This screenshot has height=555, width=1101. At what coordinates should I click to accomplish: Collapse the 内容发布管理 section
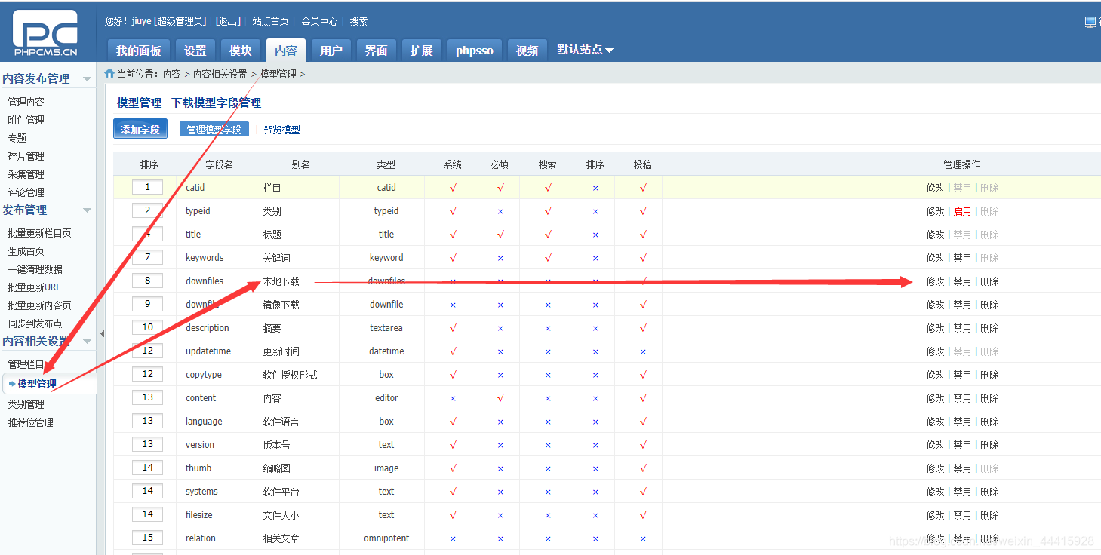pos(88,79)
